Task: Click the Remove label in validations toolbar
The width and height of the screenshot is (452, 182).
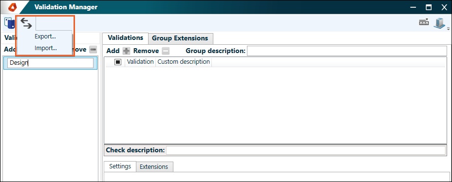Action: pos(146,51)
